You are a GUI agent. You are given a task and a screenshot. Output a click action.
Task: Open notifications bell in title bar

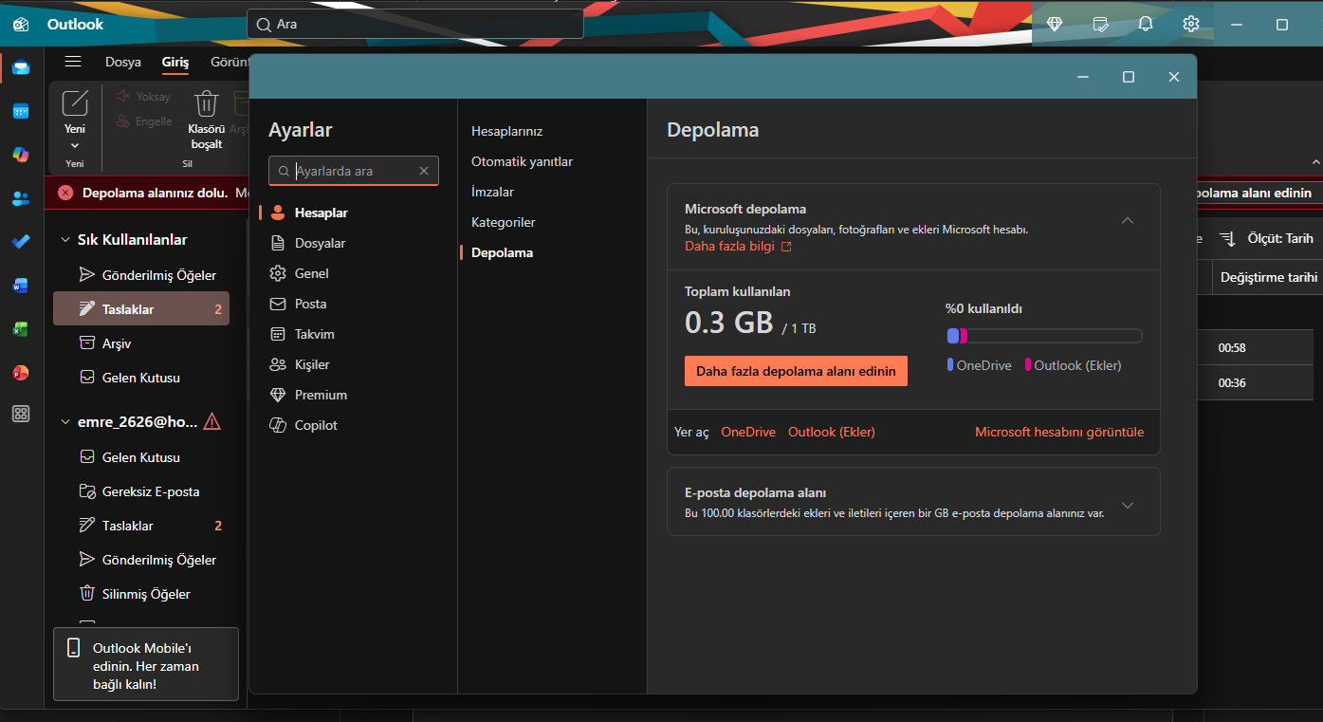point(1146,24)
